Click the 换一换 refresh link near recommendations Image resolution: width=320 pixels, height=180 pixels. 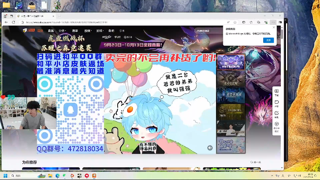256,162
